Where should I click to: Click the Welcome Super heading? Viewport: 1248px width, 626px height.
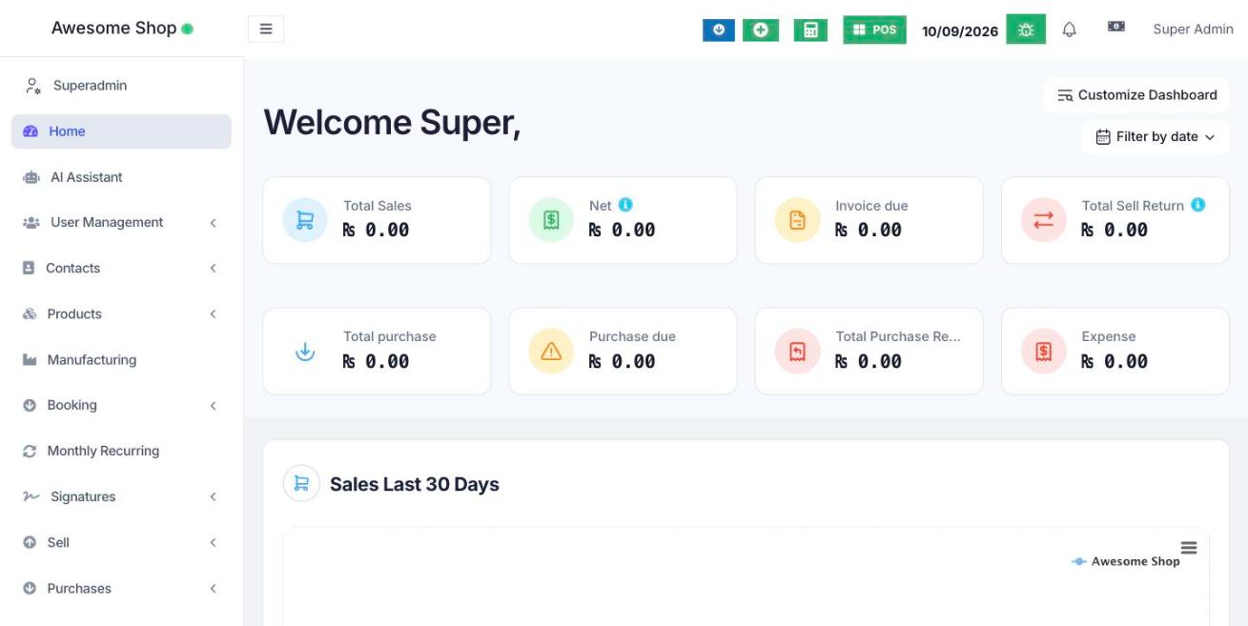392,123
